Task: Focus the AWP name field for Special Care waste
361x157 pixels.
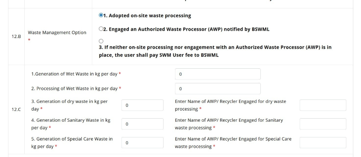Action: coord(323,143)
